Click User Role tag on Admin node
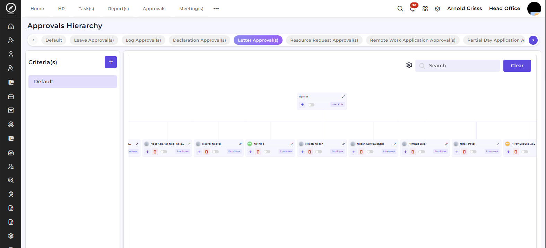 point(338,104)
